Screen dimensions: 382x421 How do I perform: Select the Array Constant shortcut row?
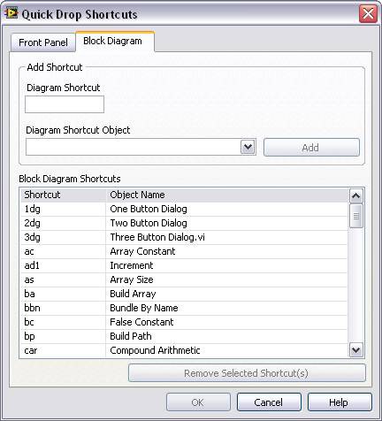click(184, 251)
